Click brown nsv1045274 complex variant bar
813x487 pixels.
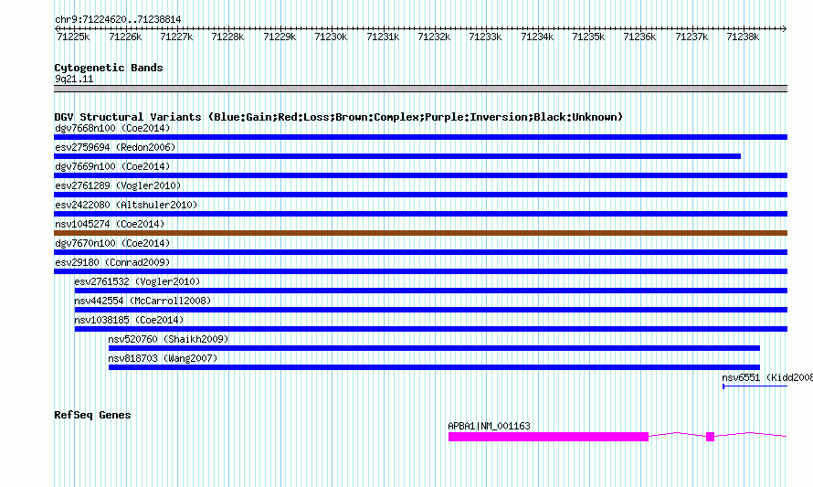pos(420,233)
